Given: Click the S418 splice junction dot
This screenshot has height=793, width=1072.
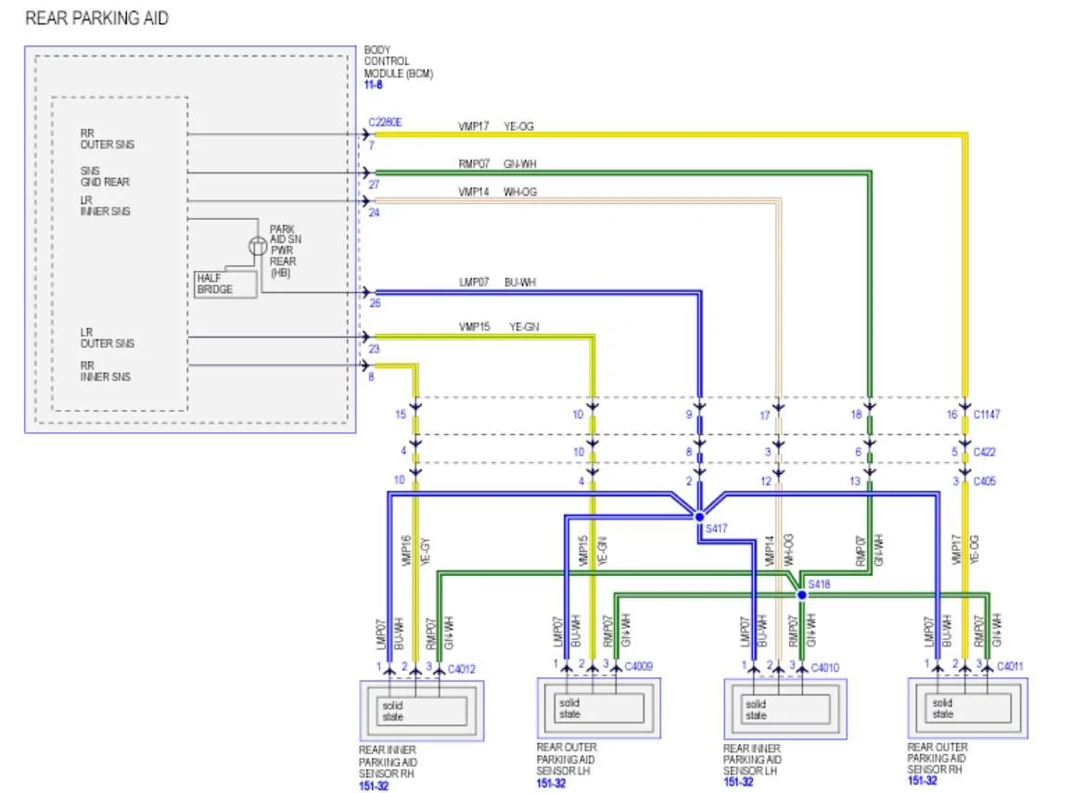Looking at the screenshot, I should pos(802,595).
